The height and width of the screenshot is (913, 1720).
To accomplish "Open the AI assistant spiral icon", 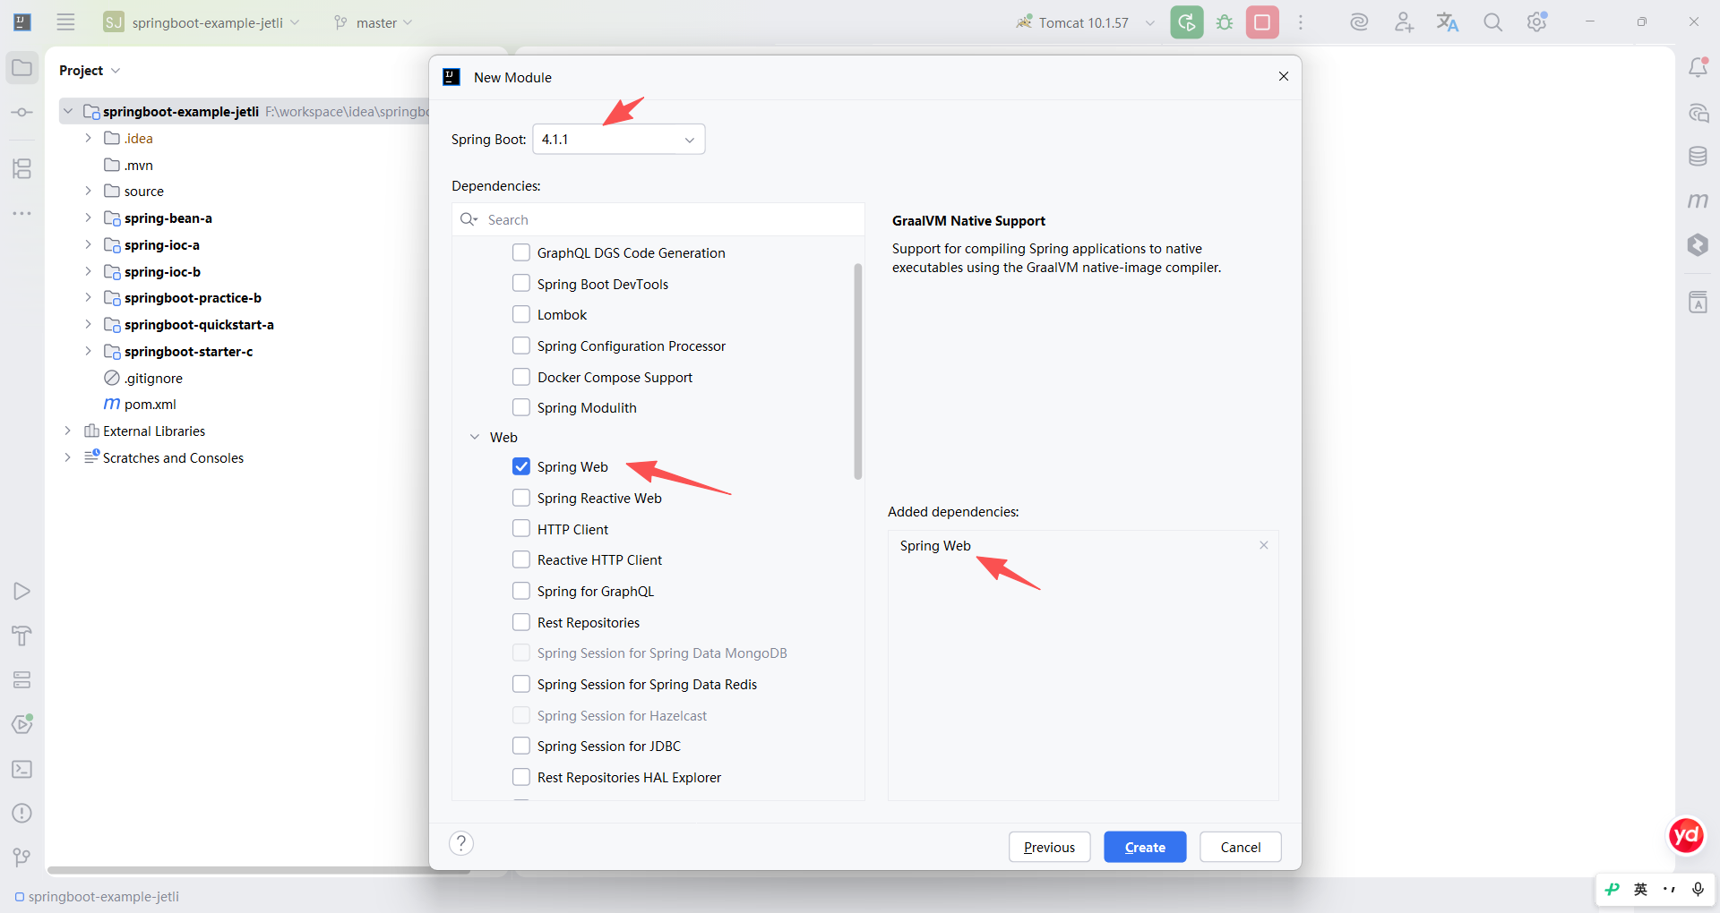I will [1359, 22].
